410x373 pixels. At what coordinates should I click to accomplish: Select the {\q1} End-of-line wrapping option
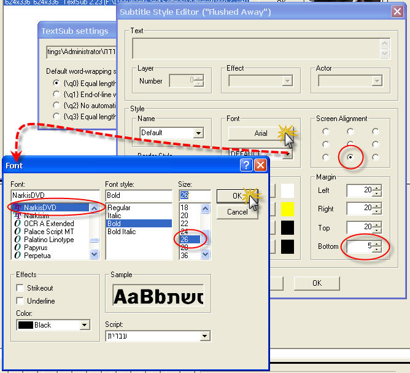58,93
